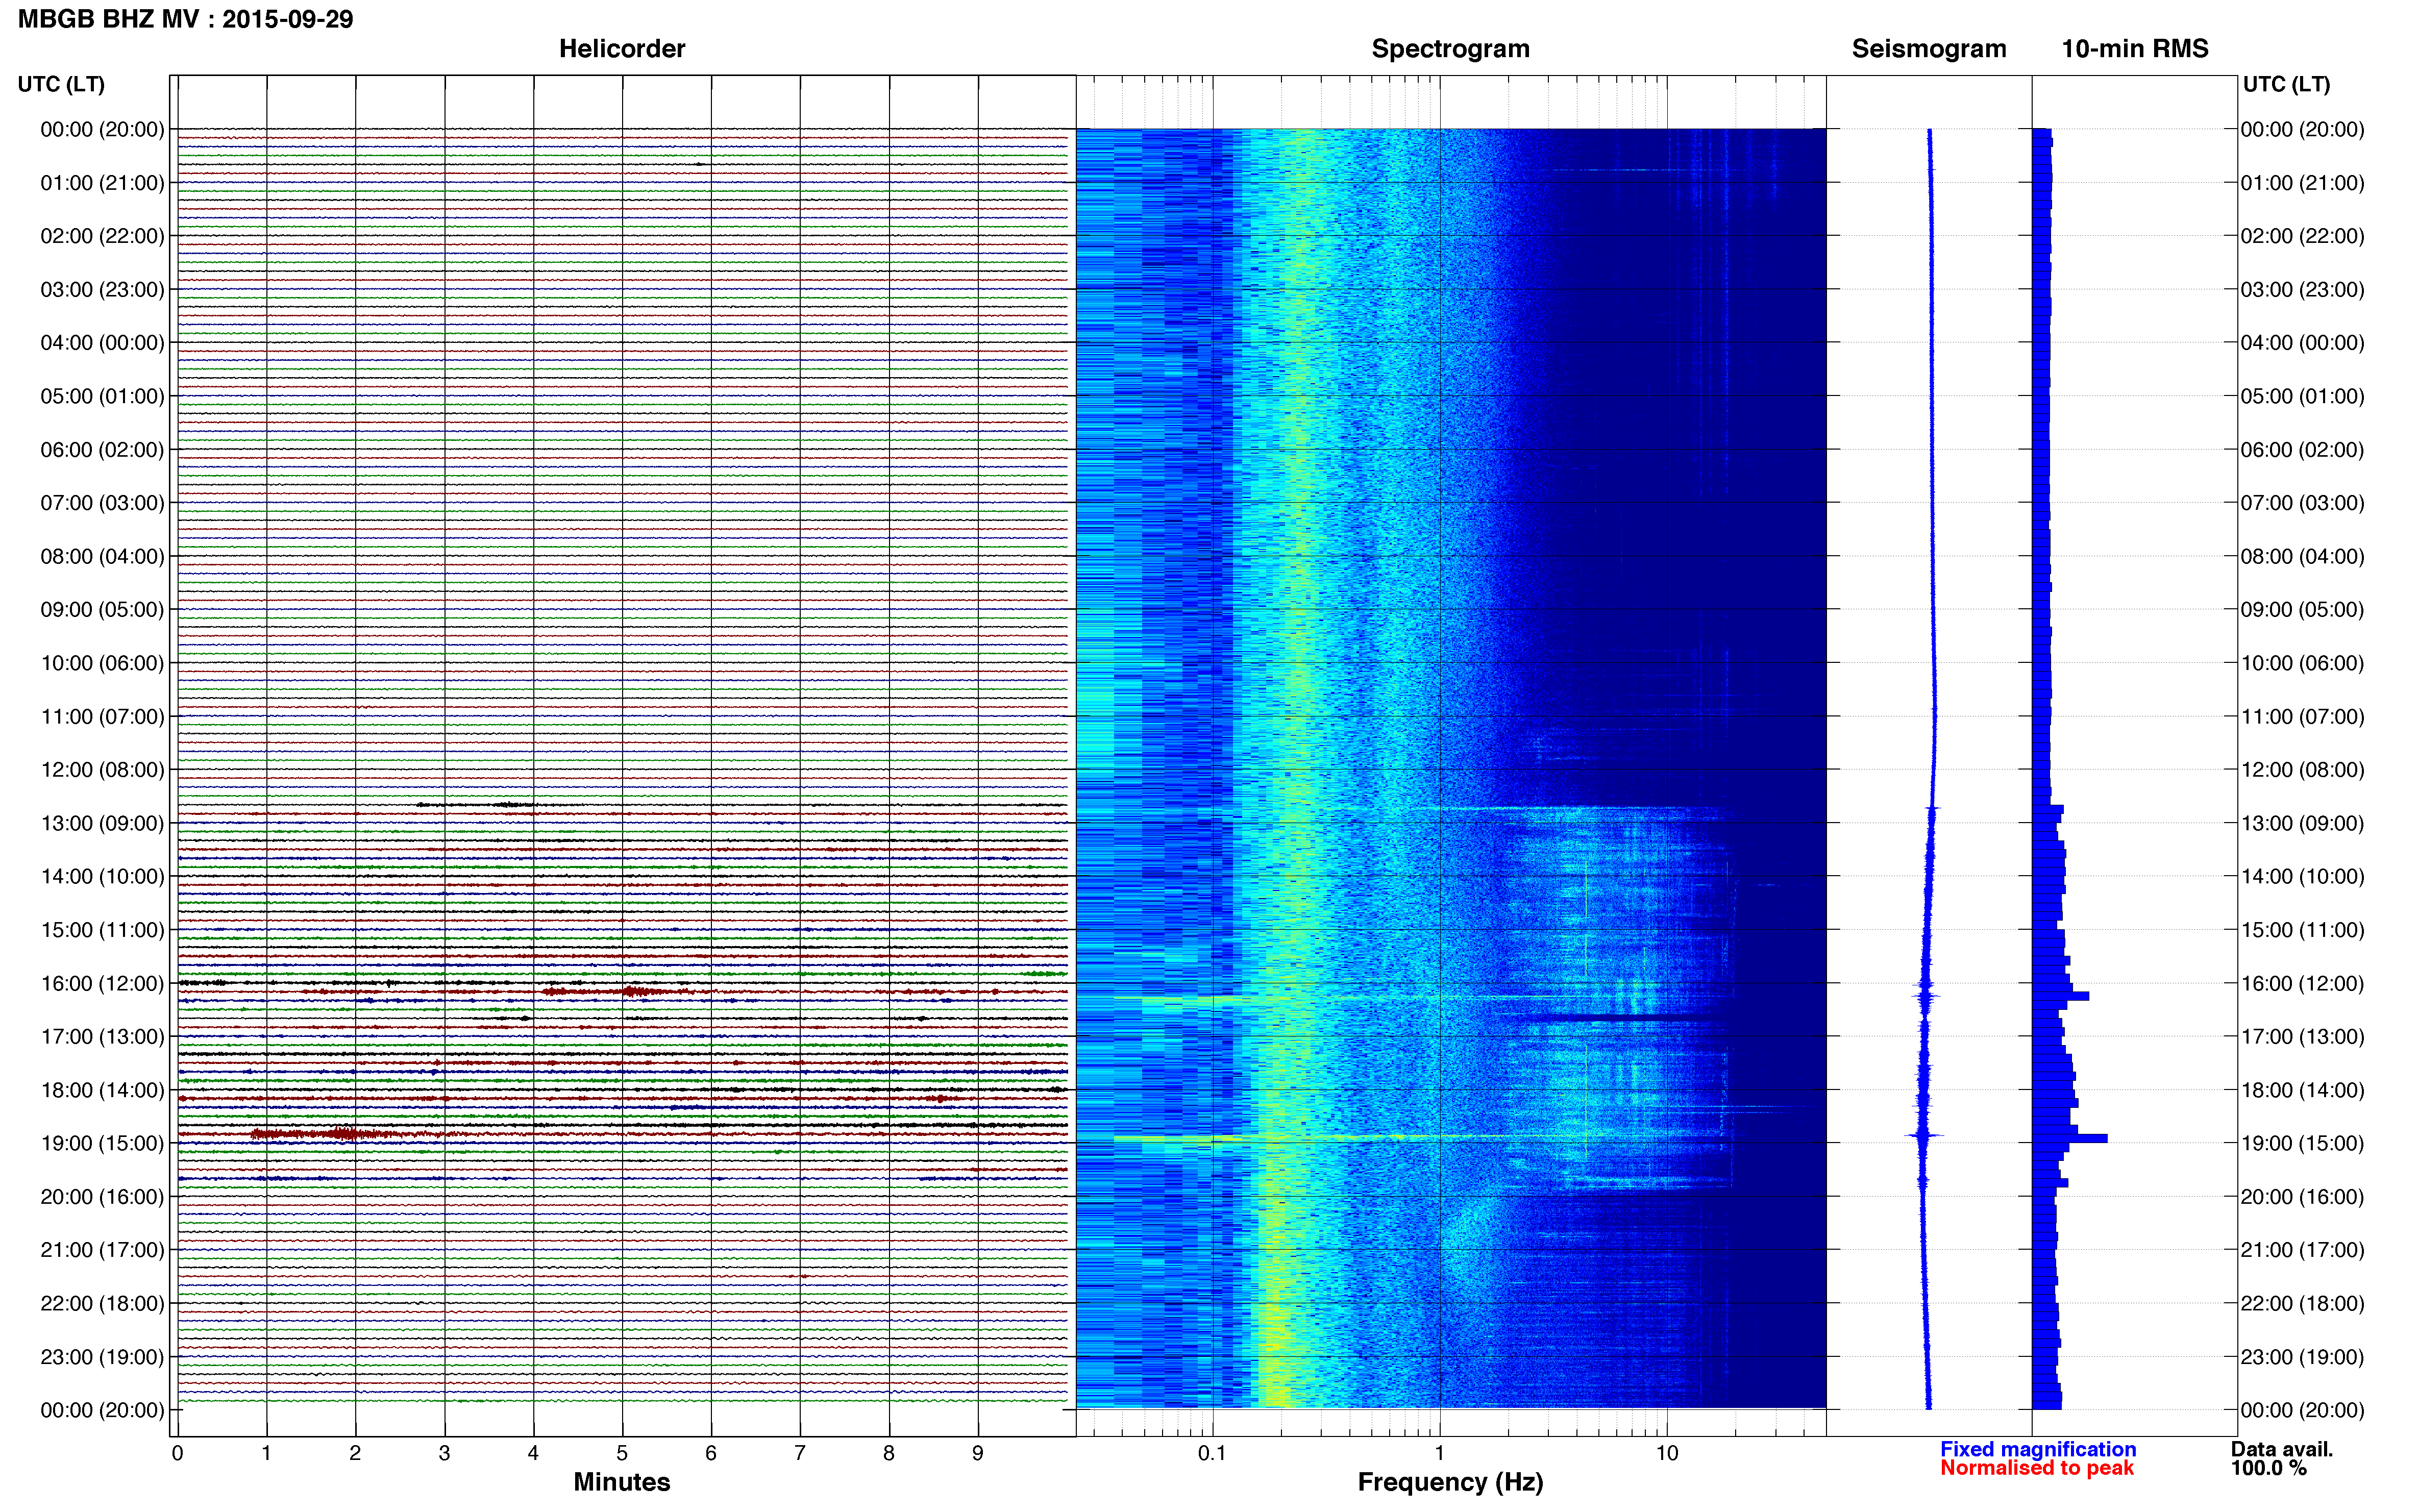
Task: Select "0.1" tick on the Frequency axis
Action: 1212,1453
